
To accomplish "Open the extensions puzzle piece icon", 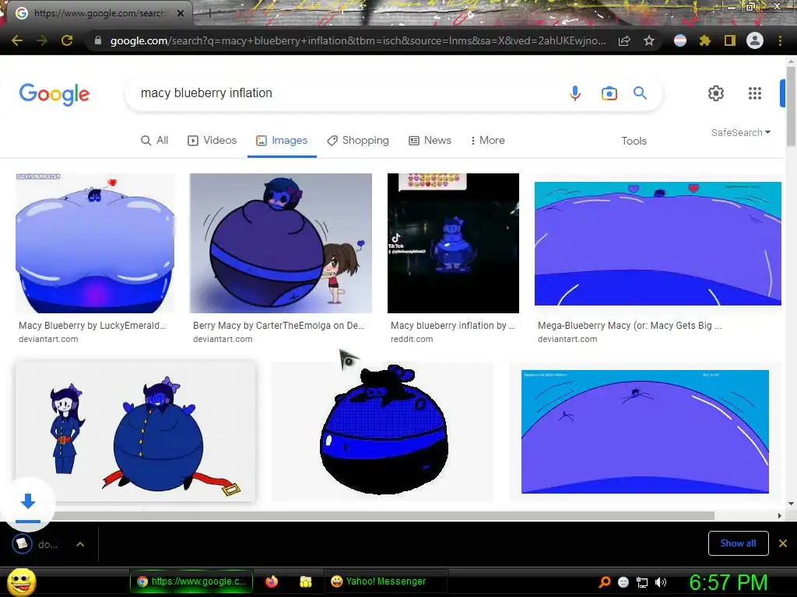I will [x=704, y=40].
